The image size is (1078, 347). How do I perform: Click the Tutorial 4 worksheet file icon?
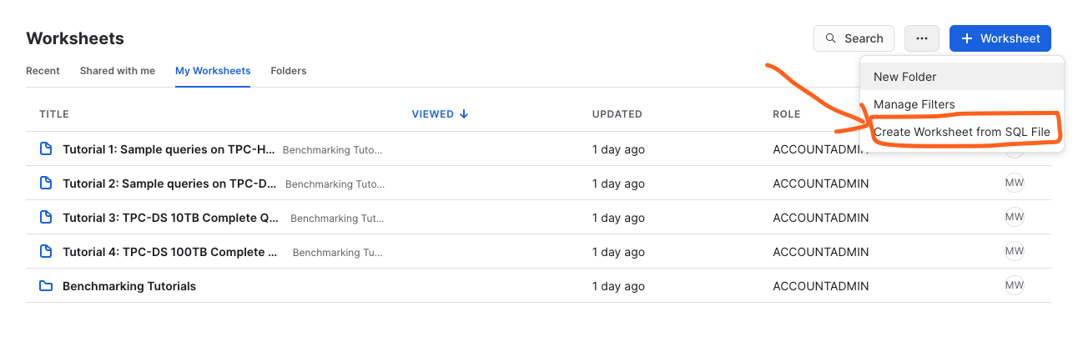click(x=46, y=252)
